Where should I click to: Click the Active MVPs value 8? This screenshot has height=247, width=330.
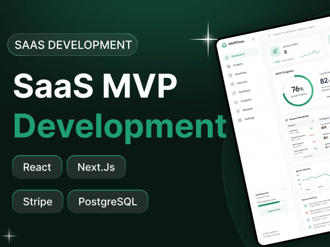[x=285, y=52]
